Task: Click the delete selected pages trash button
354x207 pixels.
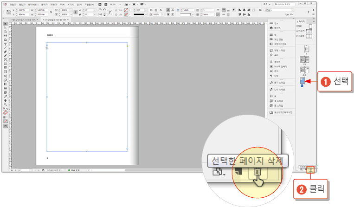Action: click(311, 170)
